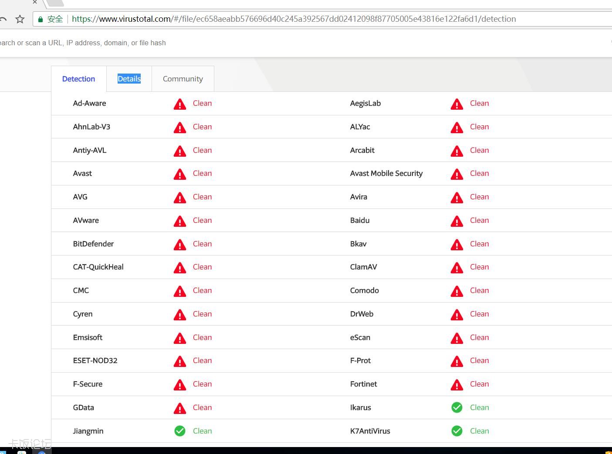612x454 pixels.
Task: Select the K7AntiVirus engine name
Action: click(x=370, y=431)
